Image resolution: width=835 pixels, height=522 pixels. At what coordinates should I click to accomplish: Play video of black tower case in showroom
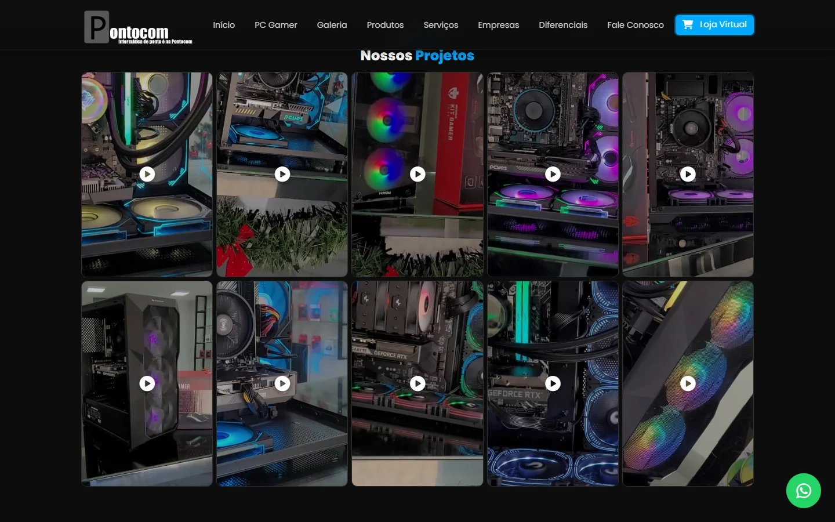coord(147,383)
